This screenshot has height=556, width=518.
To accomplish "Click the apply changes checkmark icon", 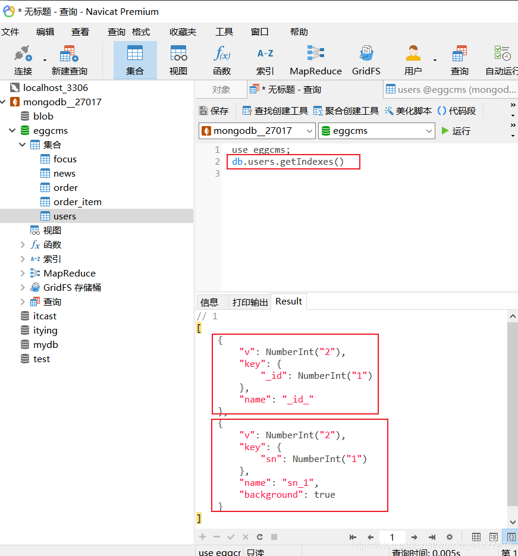I will tap(231, 537).
